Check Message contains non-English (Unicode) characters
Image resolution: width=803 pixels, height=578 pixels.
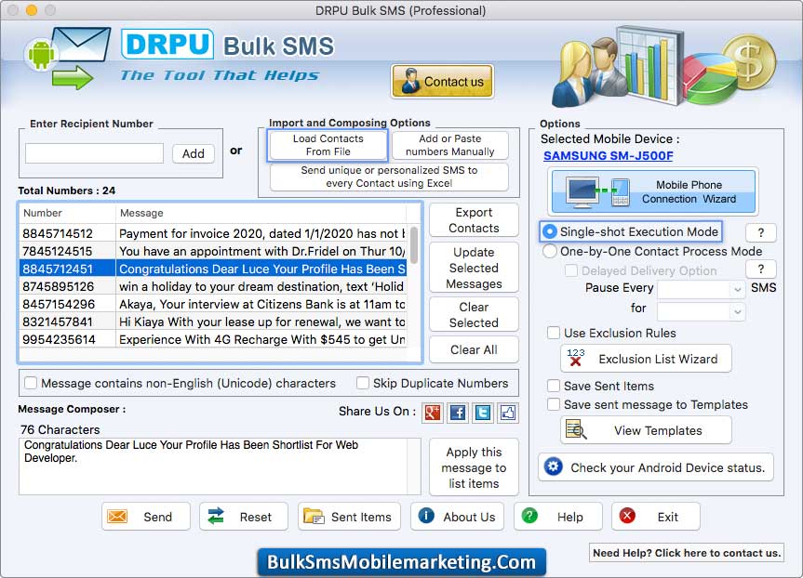(x=31, y=383)
